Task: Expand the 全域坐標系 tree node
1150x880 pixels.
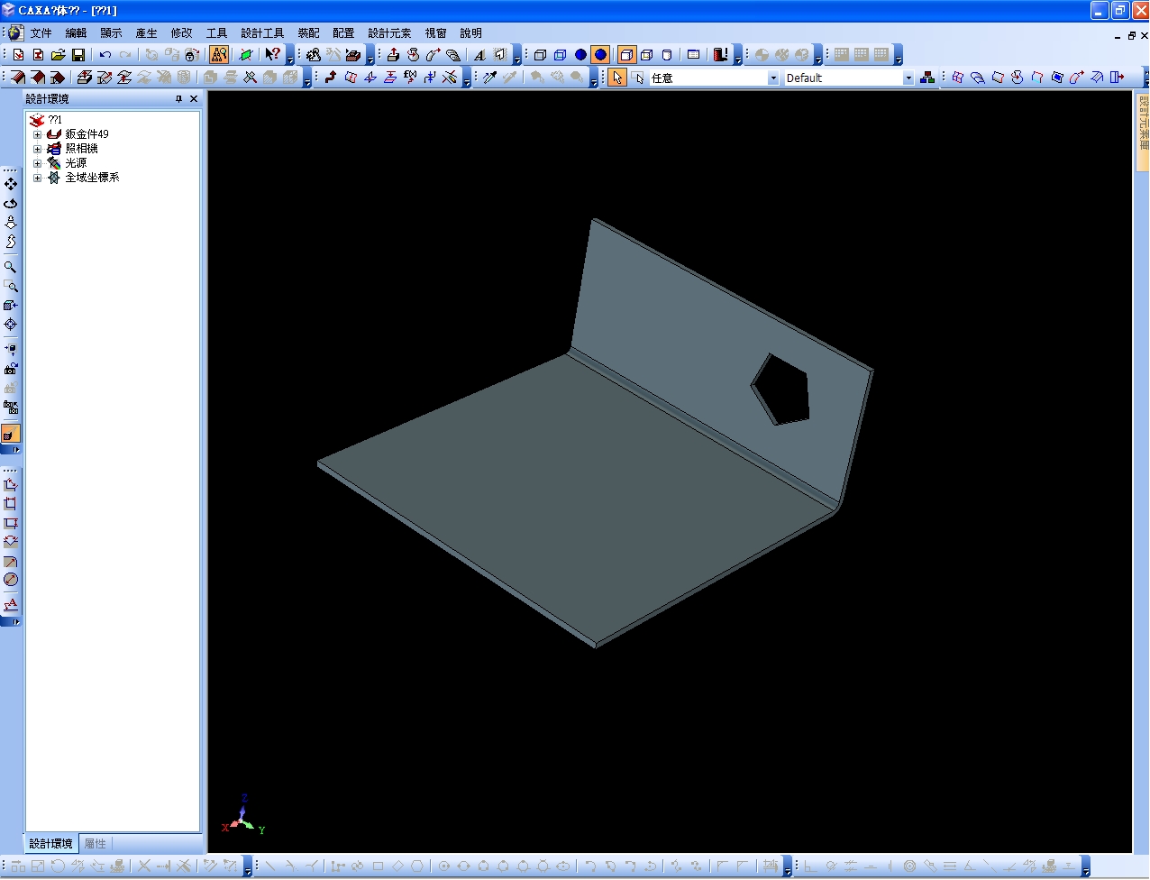Action: (x=38, y=178)
